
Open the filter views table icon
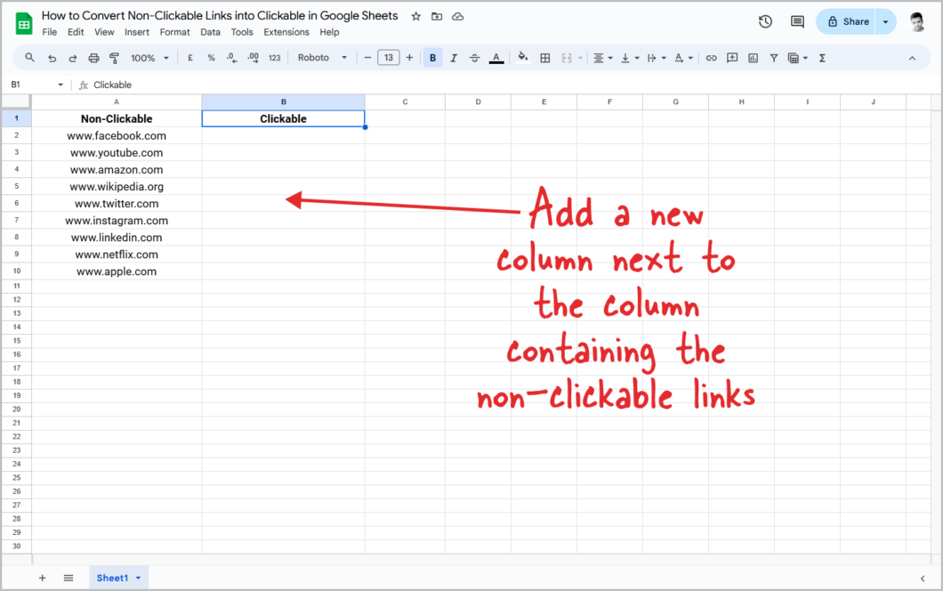tap(797, 58)
